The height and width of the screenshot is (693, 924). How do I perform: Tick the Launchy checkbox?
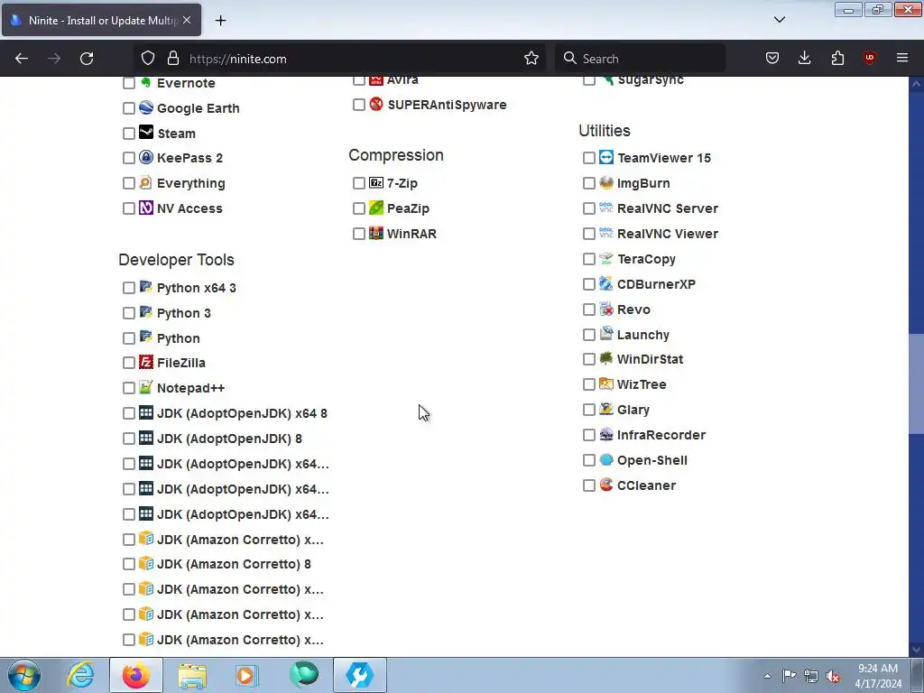[588, 335]
